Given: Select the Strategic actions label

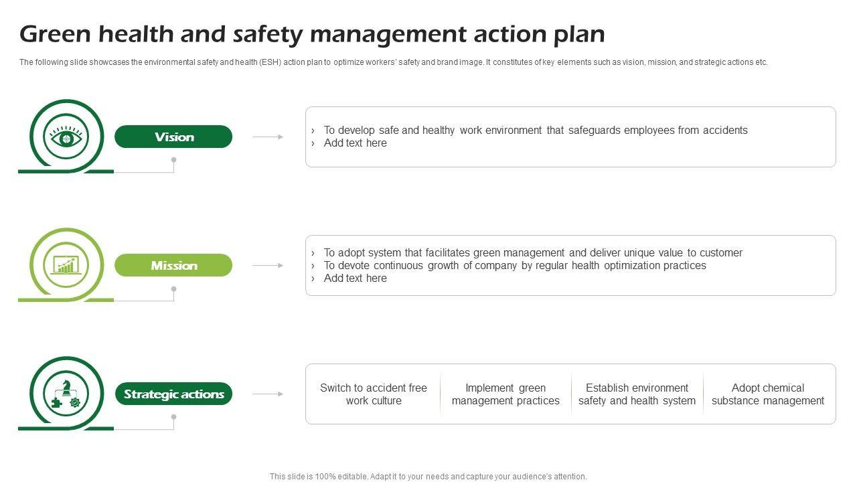Looking at the screenshot, I should point(173,394).
